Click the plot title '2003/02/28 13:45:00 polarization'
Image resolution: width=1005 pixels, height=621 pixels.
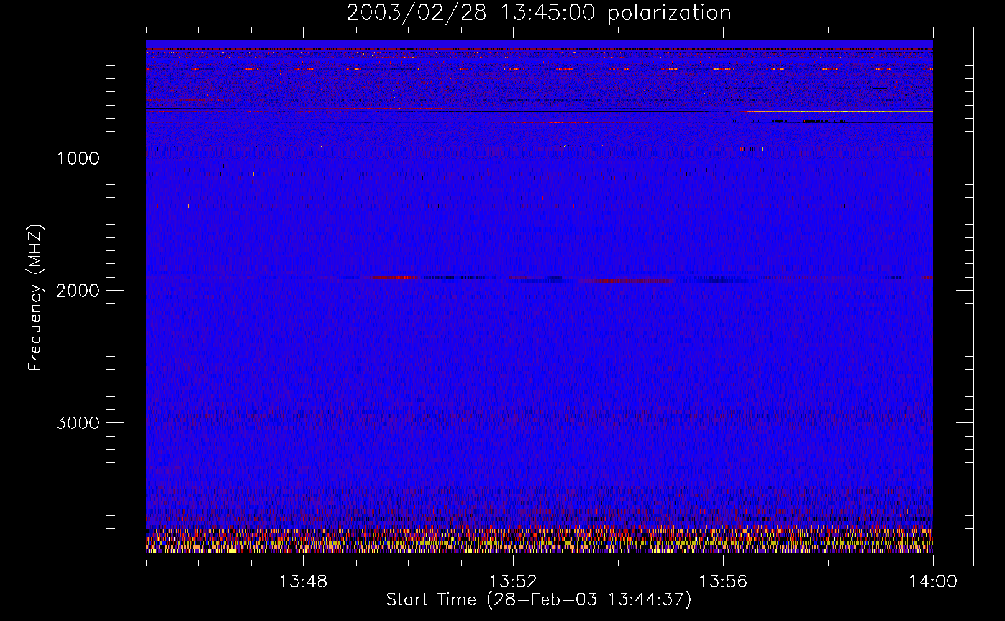(539, 12)
